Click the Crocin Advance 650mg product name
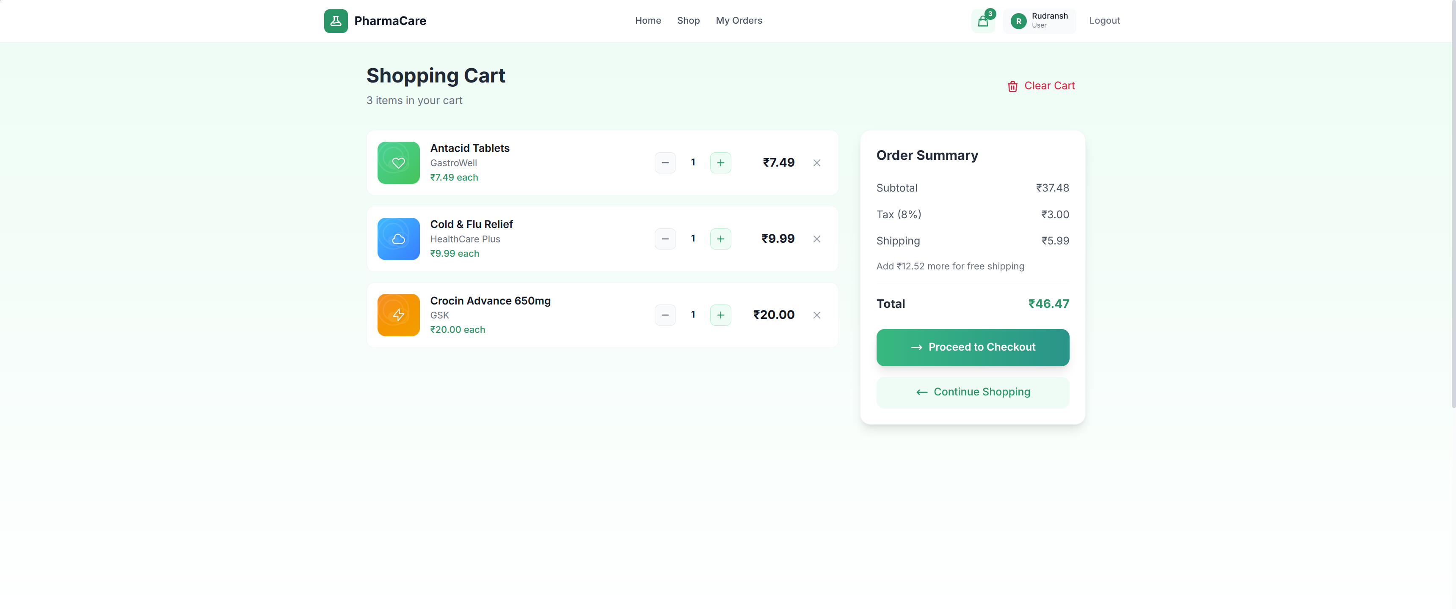1456x609 pixels. point(490,301)
